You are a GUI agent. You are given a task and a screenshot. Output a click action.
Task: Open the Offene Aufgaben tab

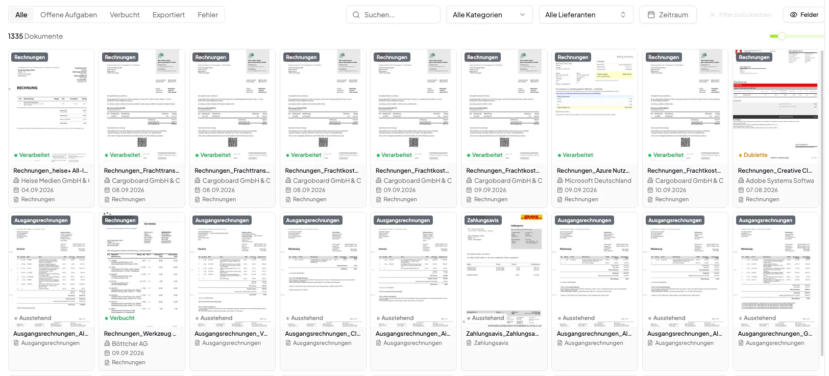tap(68, 15)
